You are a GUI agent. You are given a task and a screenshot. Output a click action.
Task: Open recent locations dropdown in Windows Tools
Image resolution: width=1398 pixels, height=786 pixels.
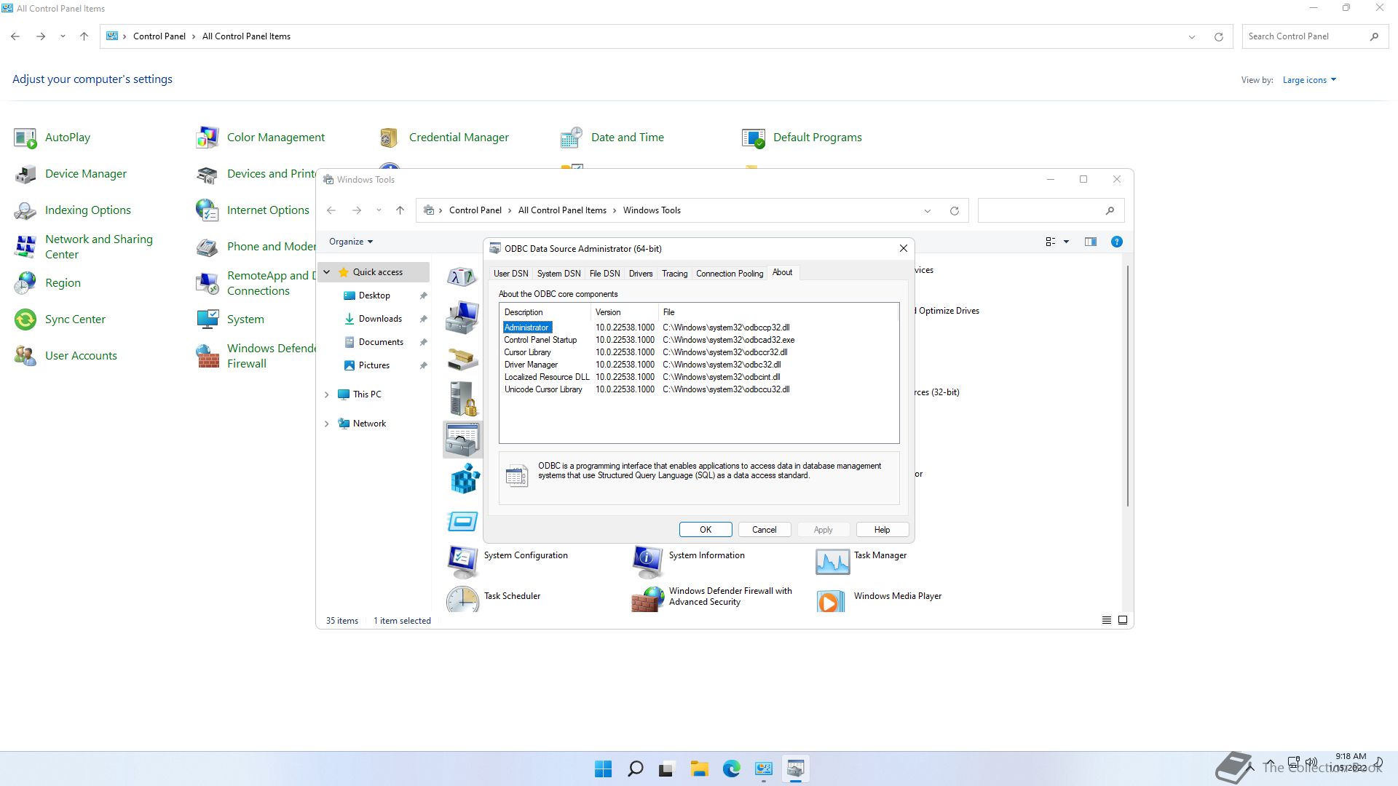(x=379, y=210)
